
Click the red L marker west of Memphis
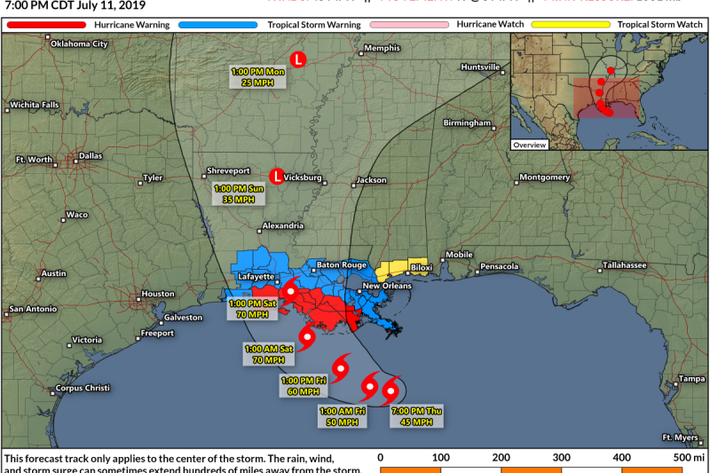[298, 59]
